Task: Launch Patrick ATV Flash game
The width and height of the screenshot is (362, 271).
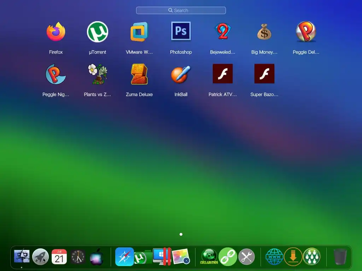Action: pyautogui.click(x=223, y=74)
